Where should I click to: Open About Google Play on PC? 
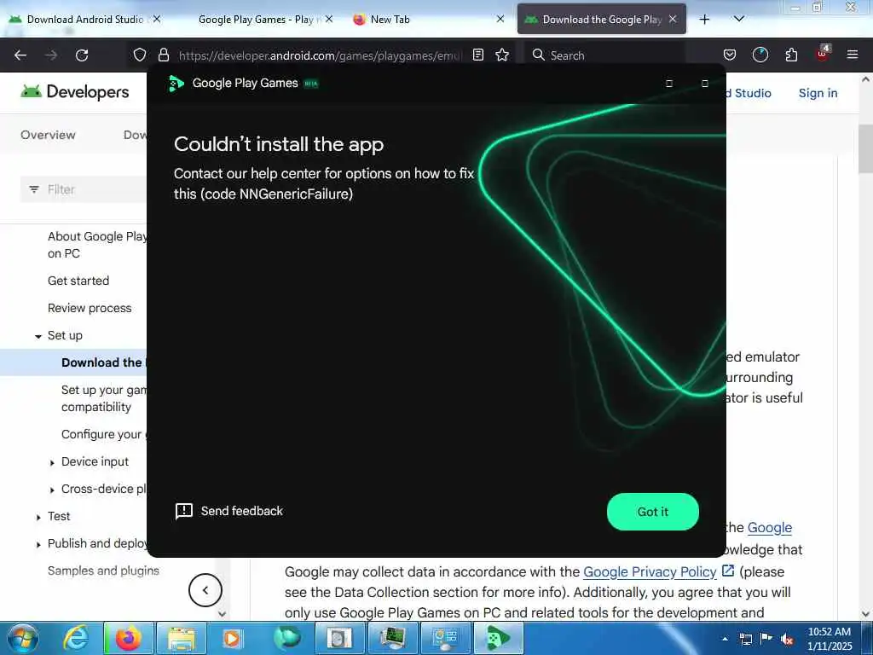(97, 245)
